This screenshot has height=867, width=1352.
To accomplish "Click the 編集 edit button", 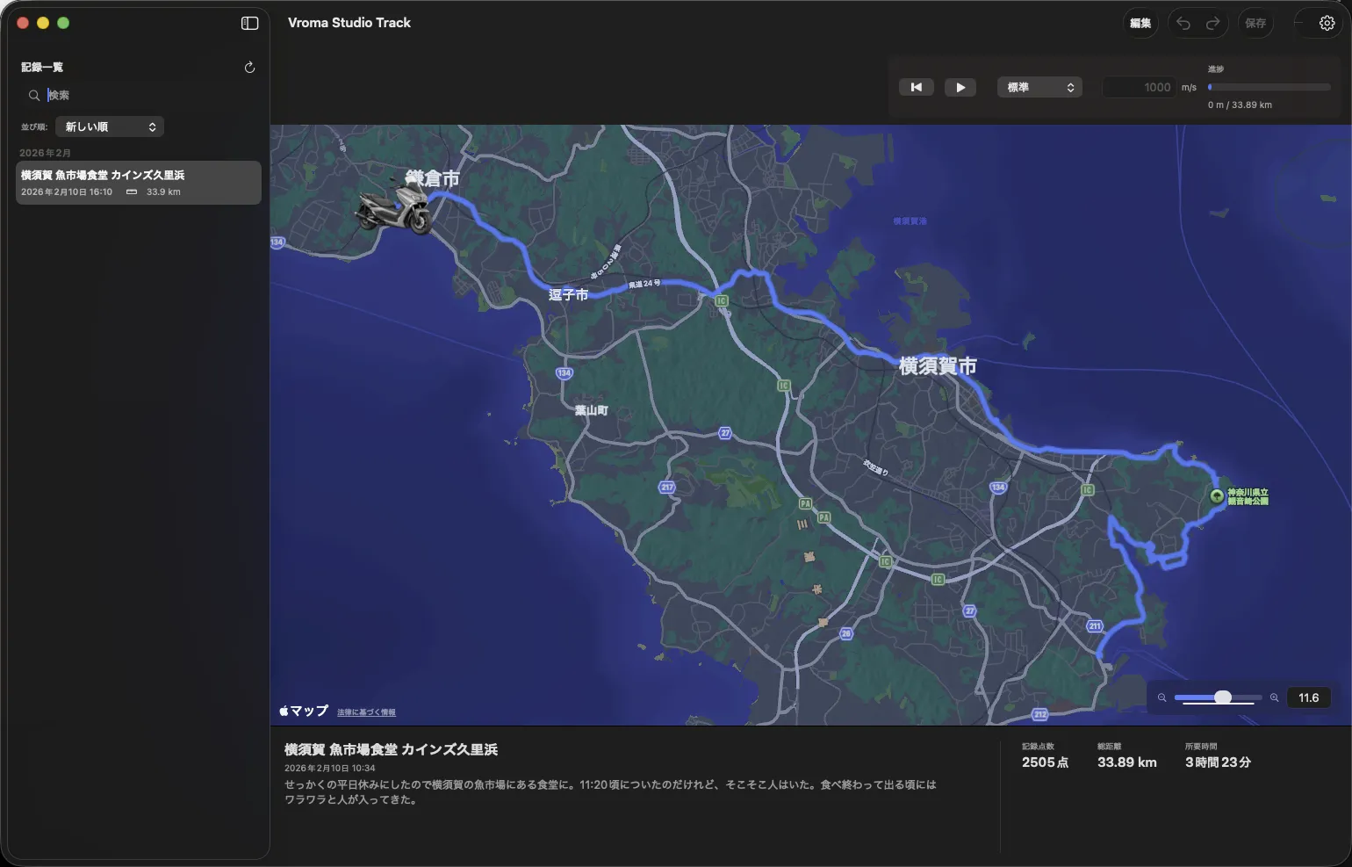I will point(1140,23).
